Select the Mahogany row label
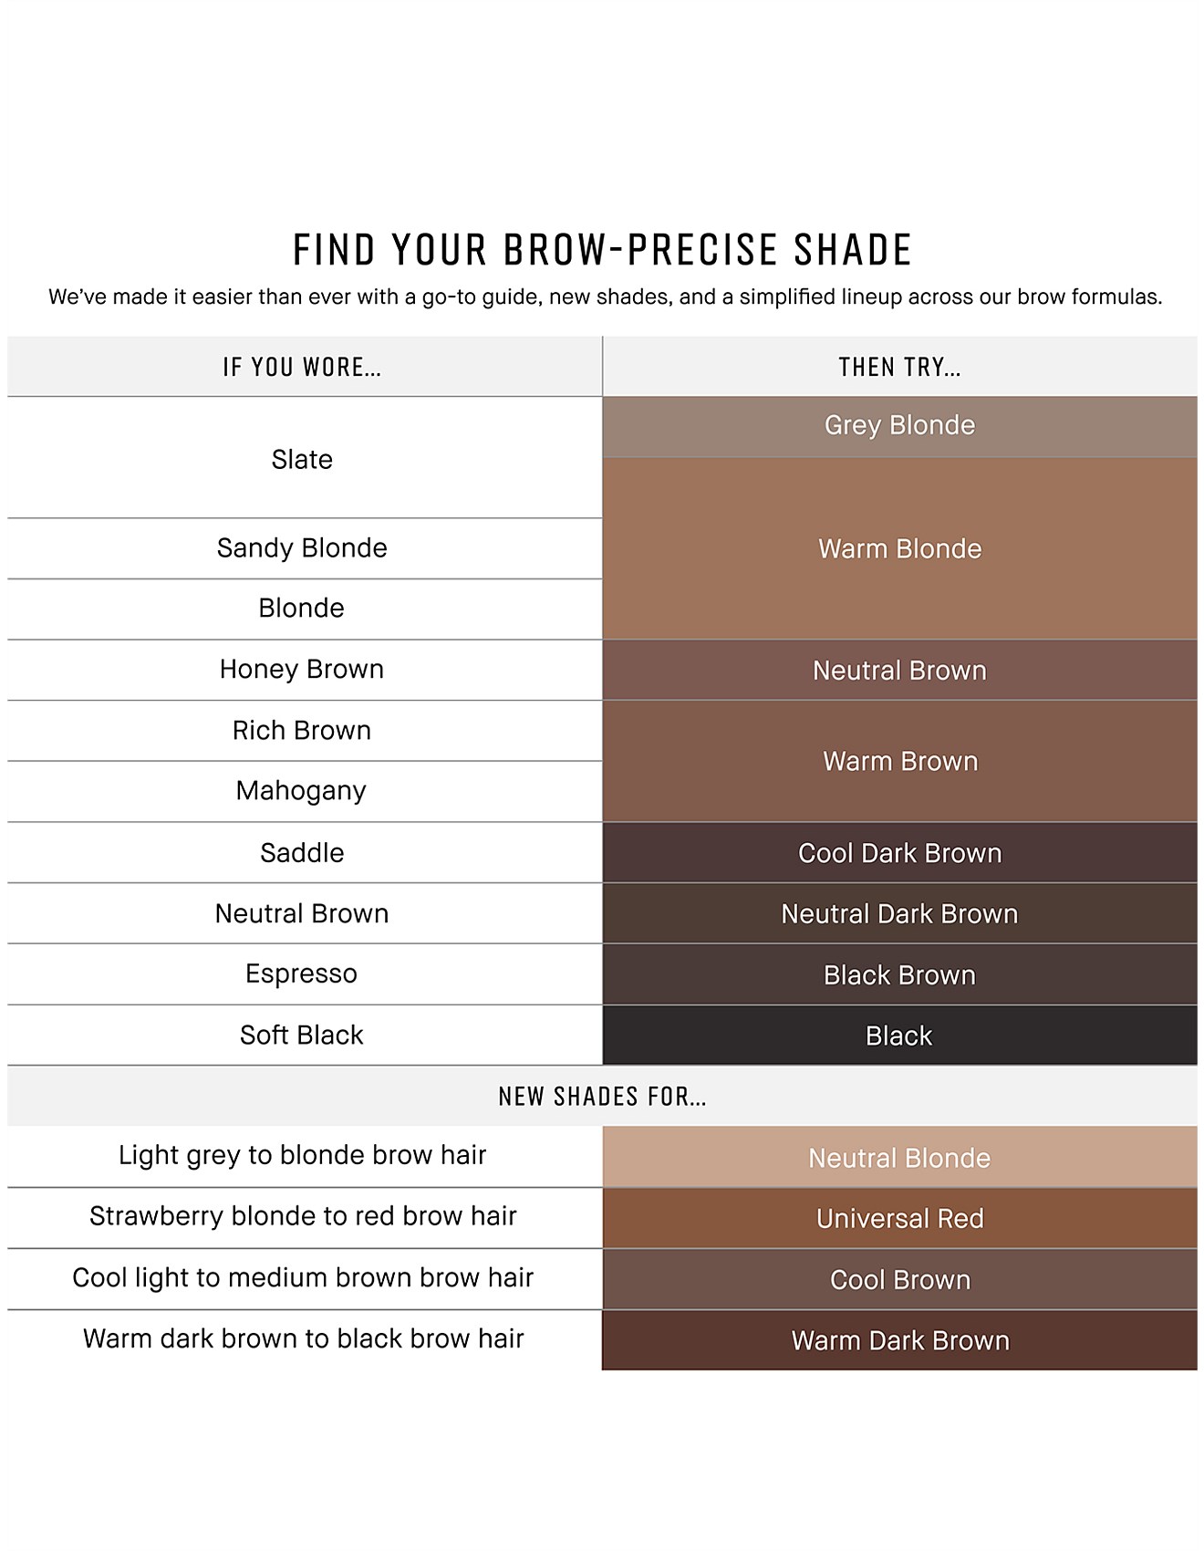The height and width of the screenshot is (1551, 1204). coord(302,790)
